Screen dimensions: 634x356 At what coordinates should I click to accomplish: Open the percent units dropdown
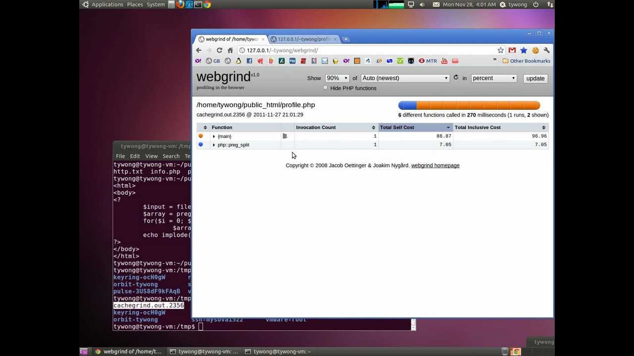pos(494,78)
